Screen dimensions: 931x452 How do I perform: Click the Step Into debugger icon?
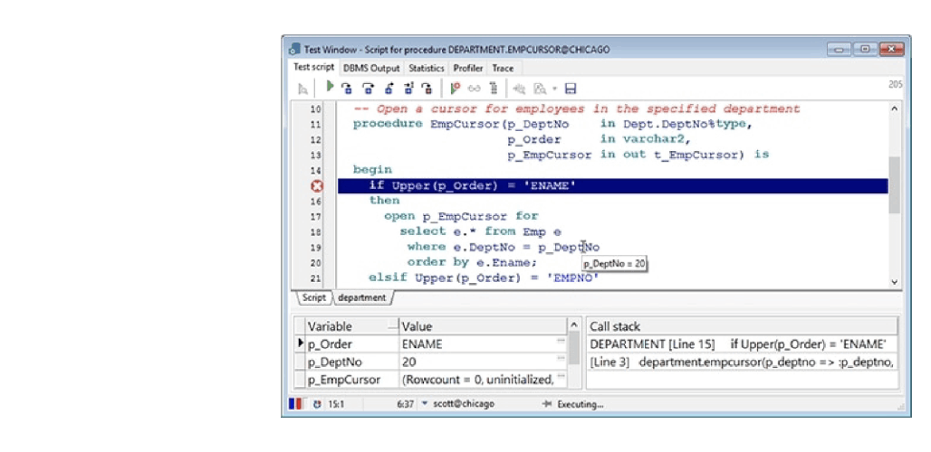(x=347, y=89)
